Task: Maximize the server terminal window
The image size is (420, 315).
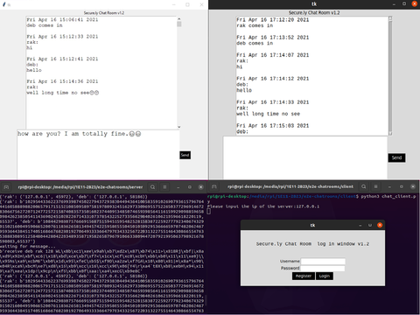Action: click(x=190, y=187)
